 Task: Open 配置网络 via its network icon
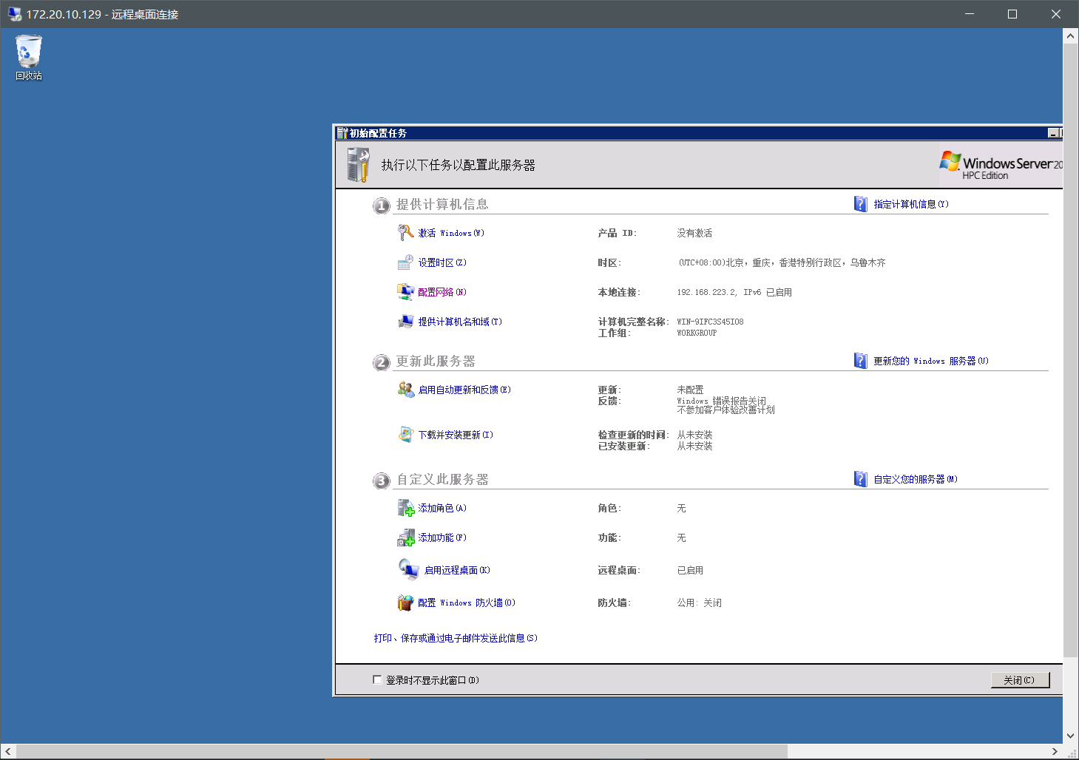(x=405, y=291)
